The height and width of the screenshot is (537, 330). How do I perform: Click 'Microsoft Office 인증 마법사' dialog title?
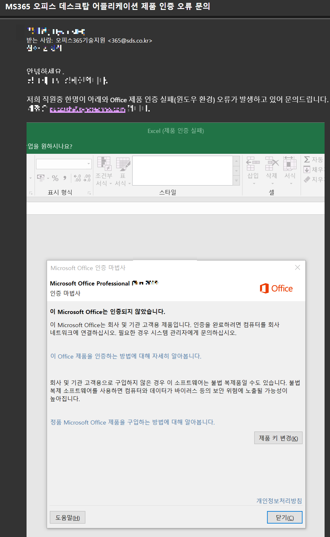point(88,268)
